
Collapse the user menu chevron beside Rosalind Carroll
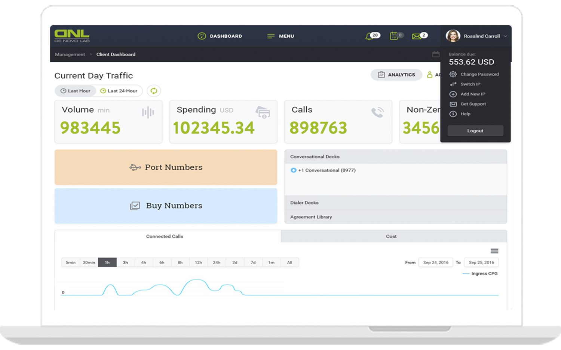point(505,36)
